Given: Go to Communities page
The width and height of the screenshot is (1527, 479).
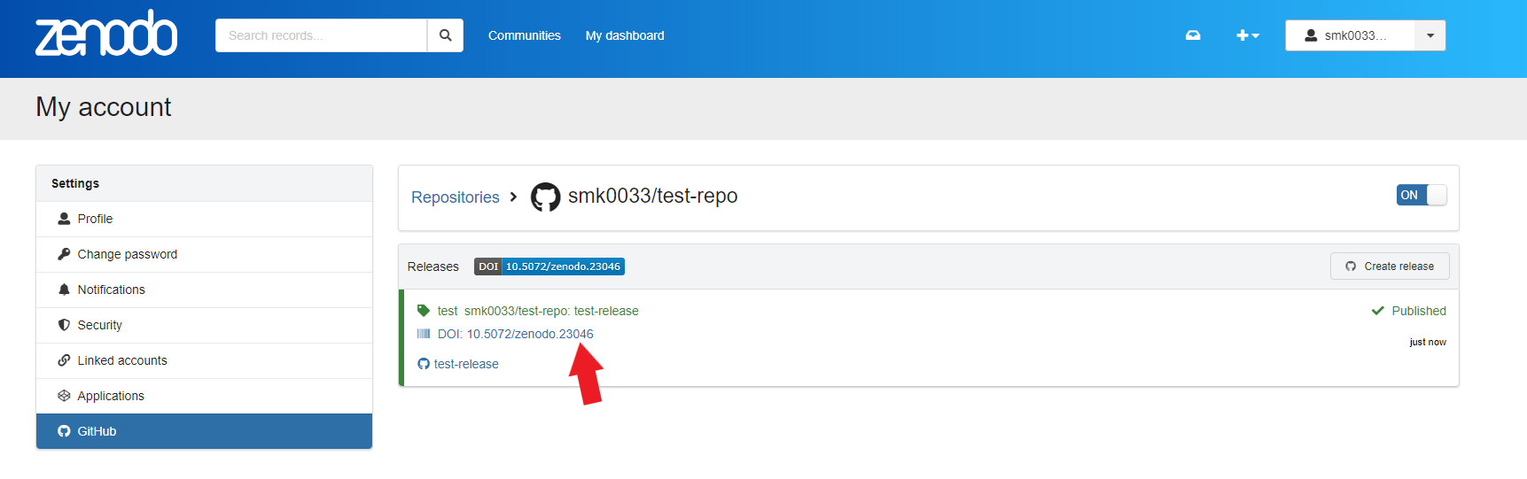Looking at the screenshot, I should 525,35.
